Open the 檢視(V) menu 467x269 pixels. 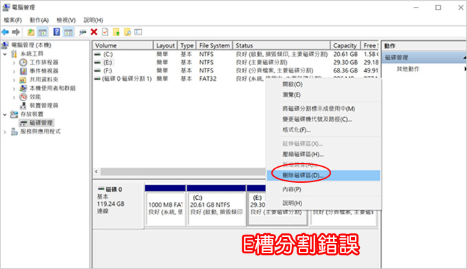tap(66, 20)
